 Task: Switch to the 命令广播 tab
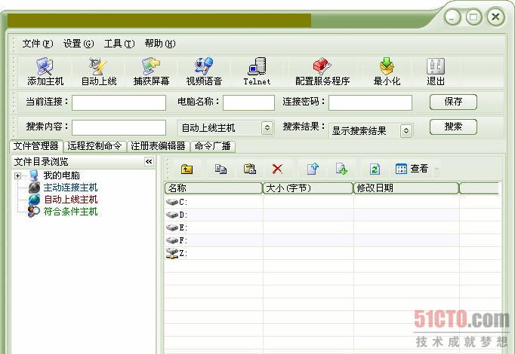pos(212,146)
